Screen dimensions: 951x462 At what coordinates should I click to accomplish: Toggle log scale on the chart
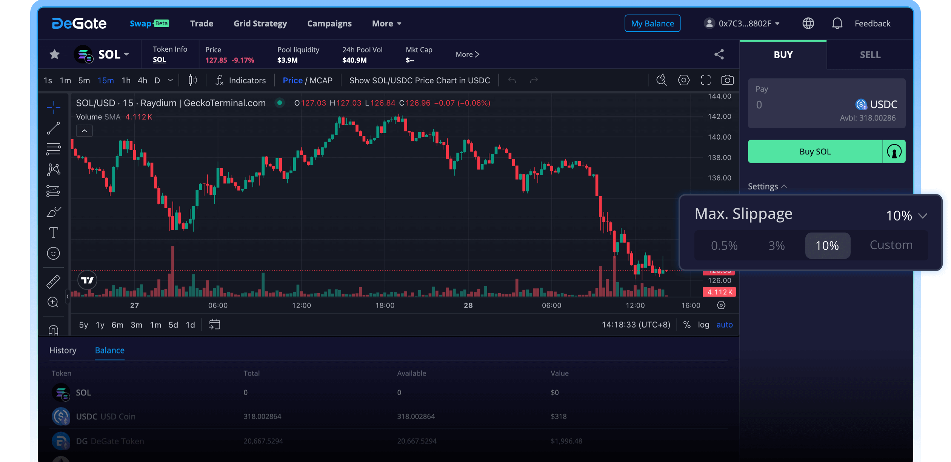click(703, 325)
